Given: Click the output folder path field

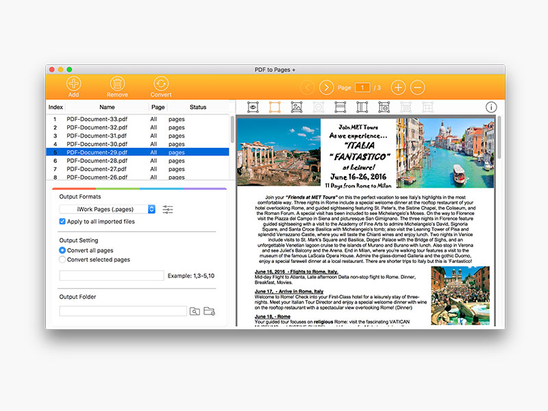Looking at the screenshot, I should [123, 311].
